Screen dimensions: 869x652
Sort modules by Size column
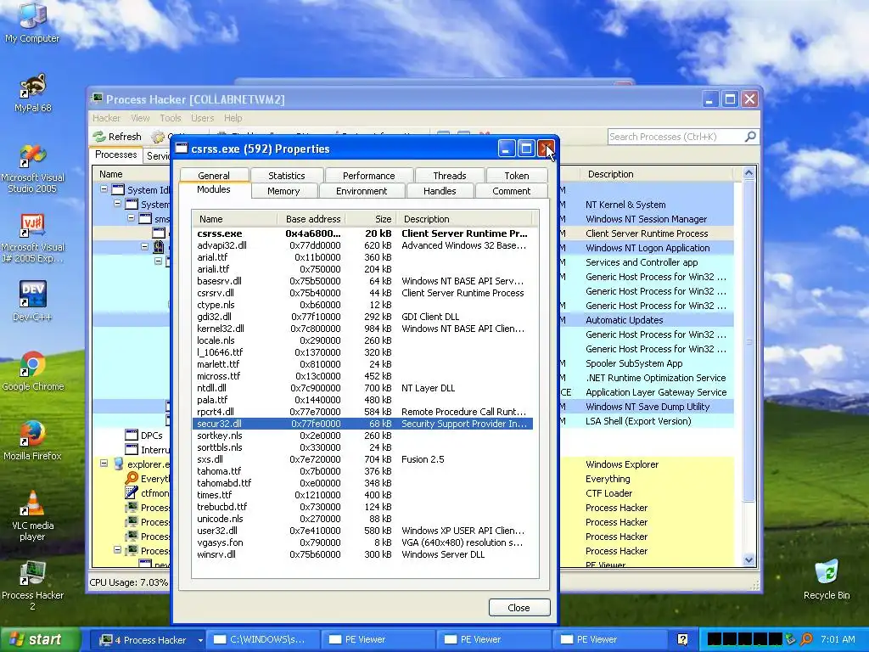[369, 219]
